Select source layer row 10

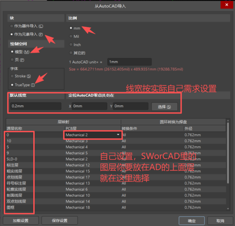[9, 141]
